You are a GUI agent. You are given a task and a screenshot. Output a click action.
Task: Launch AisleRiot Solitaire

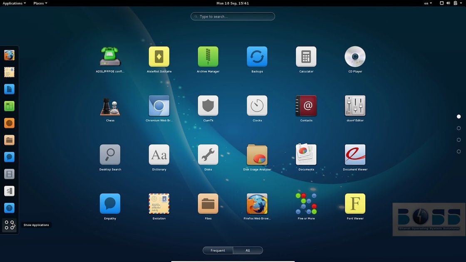(159, 57)
